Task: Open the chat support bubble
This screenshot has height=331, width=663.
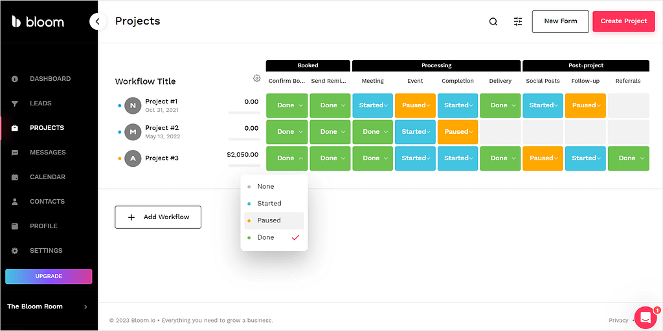Action: [x=646, y=317]
